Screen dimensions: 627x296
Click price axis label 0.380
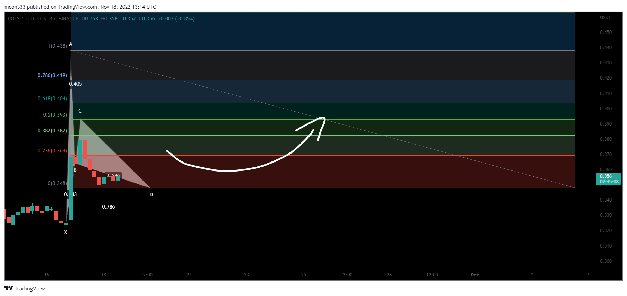pyautogui.click(x=606, y=139)
